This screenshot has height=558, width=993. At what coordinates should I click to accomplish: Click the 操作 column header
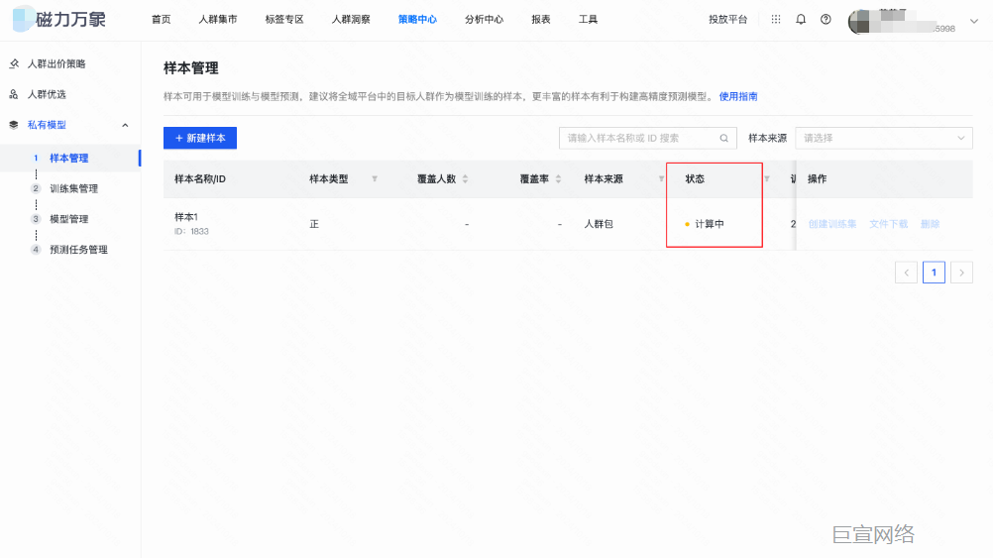pyautogui.click(x=817, y=178)
